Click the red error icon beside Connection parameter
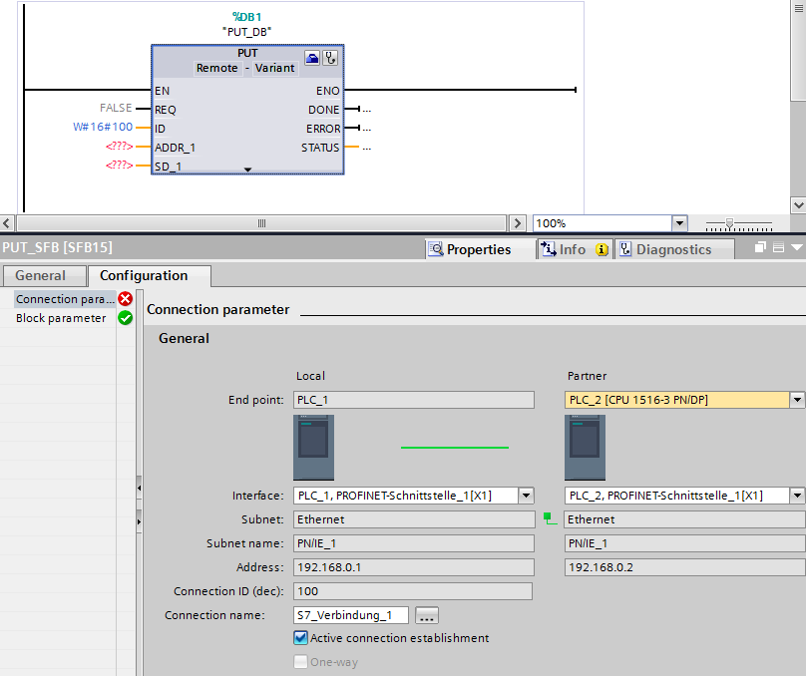 pyautogui.click(x=126, y=299)
